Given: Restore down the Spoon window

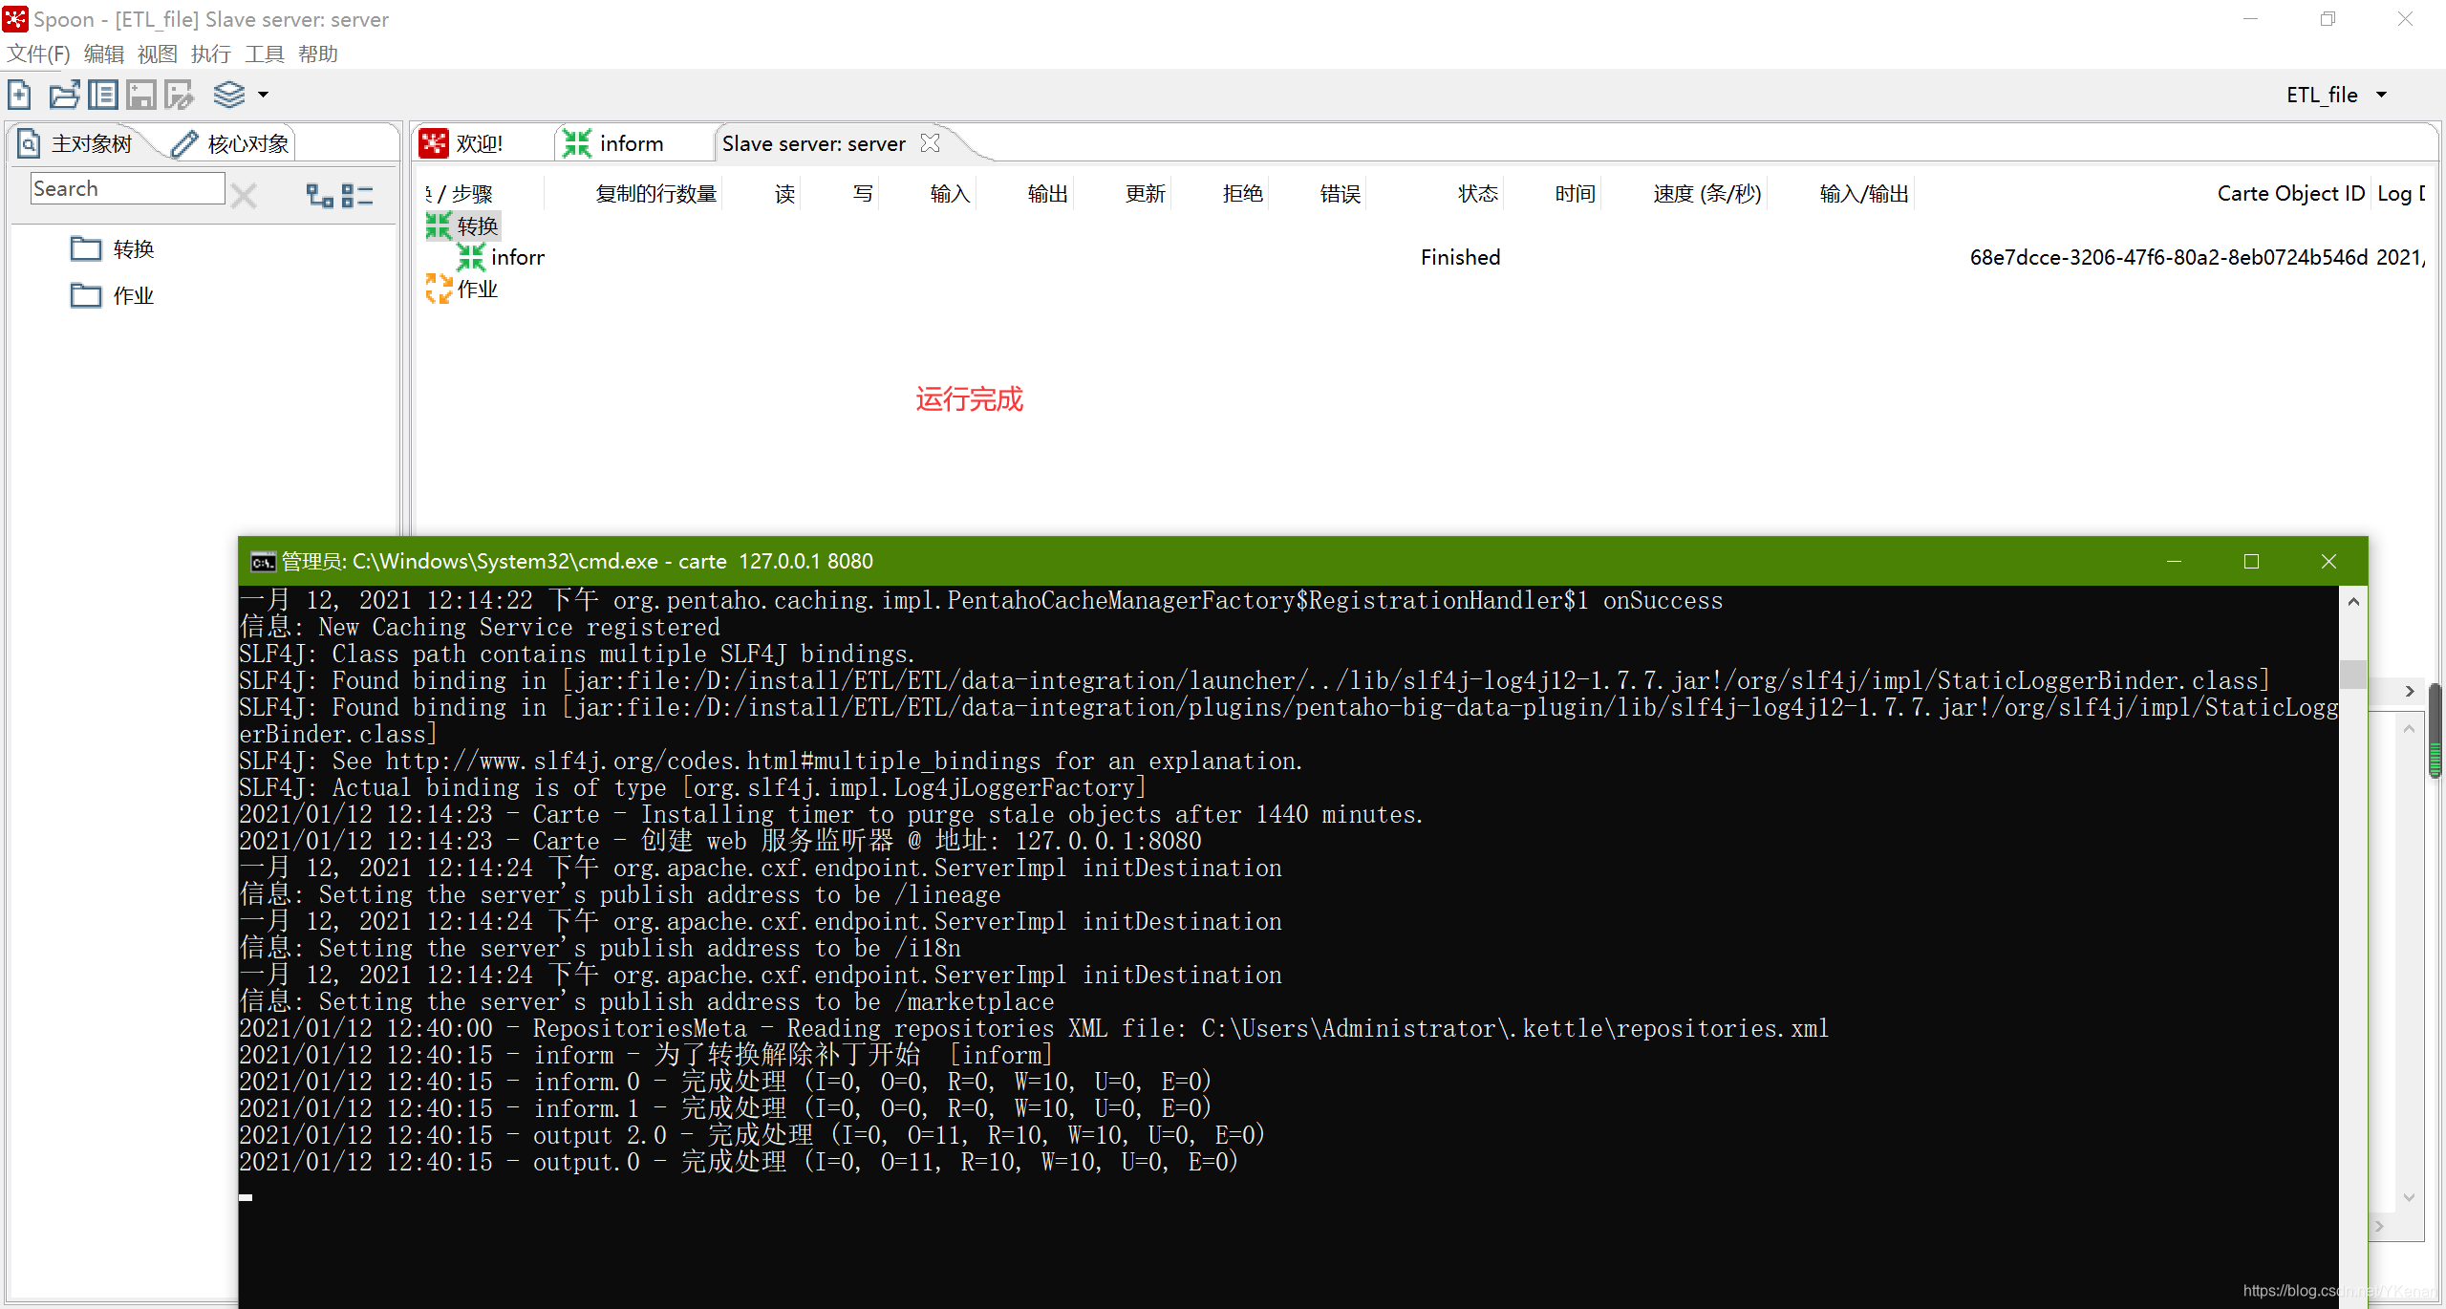Looking at the screenshot, I should 2328,19.
